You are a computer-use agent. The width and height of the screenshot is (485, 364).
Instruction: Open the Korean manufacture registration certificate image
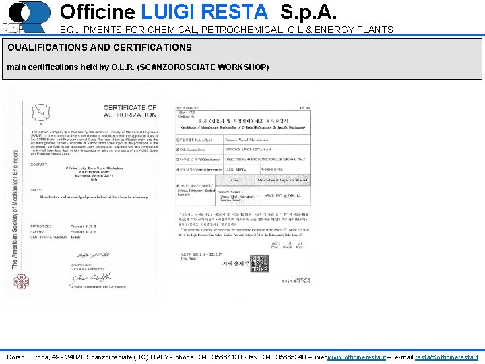pos(243,194)
